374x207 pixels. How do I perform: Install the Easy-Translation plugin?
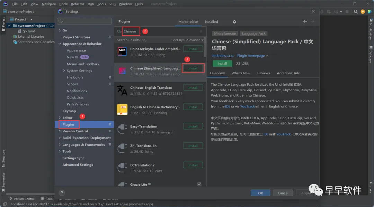click(x=193, y=126)
